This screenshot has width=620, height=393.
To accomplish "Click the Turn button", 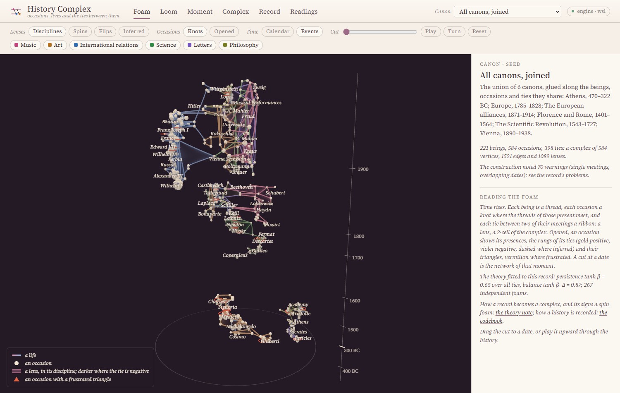I will [x=454, y=31].
